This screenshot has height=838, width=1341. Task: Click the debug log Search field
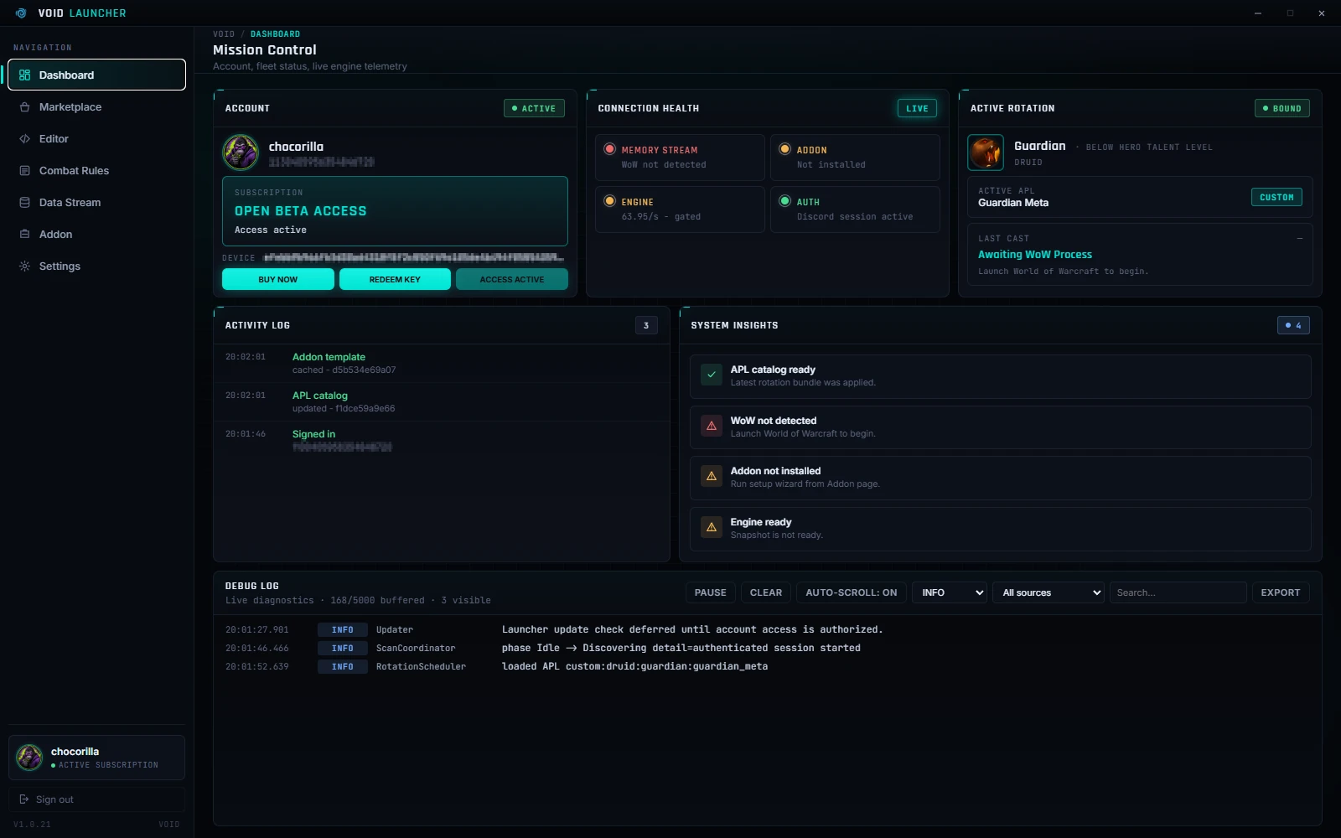1178,592
